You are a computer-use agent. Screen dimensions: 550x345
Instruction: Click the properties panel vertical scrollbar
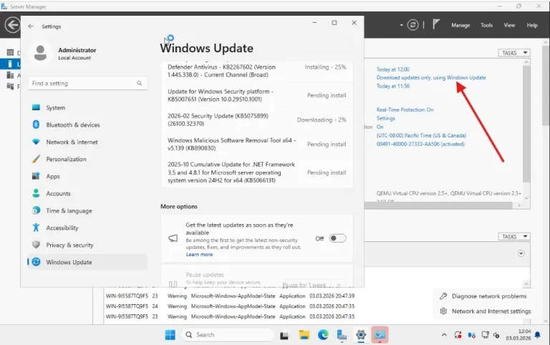[x=526, y=122]
